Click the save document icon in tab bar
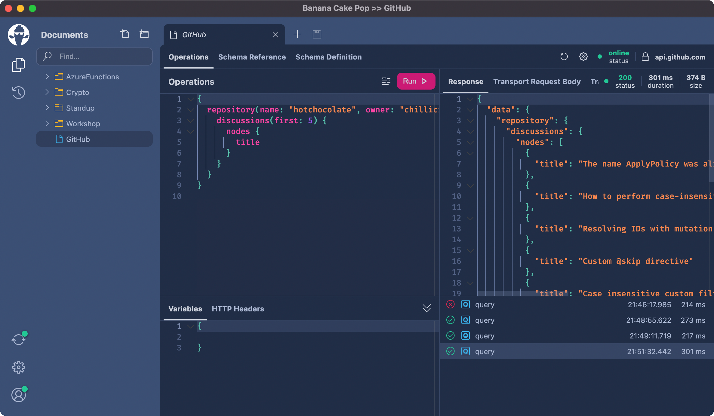 [317, 34]
